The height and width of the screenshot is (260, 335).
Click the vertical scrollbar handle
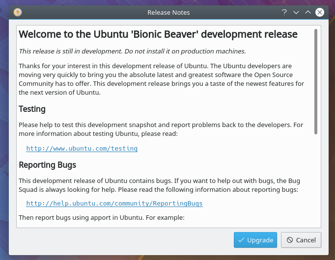point(316,81)
